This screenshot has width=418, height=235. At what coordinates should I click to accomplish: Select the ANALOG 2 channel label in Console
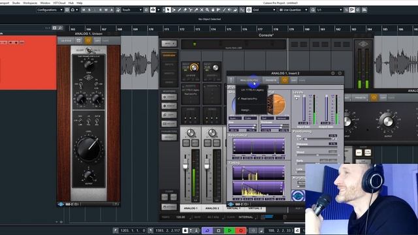tap(212, 208)
